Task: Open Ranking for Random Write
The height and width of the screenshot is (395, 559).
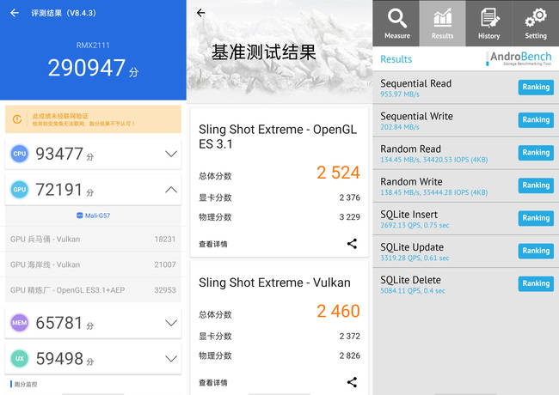Action: pyautogui.click(x=536, y=185)
